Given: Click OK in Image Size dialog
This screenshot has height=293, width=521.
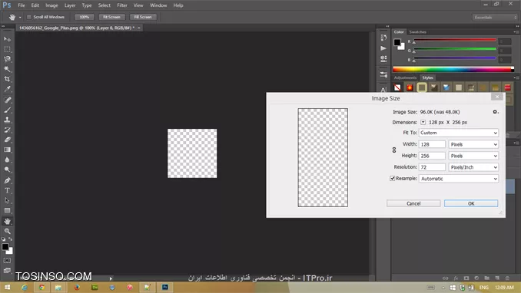Looking at the screenshot, I should (x=471, y=203).
